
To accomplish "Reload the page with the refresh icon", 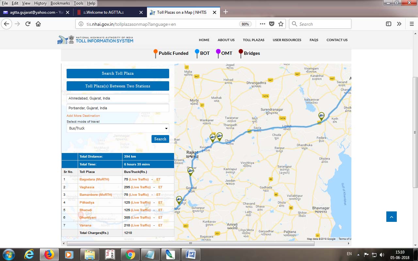I will (x=28, y=24).
